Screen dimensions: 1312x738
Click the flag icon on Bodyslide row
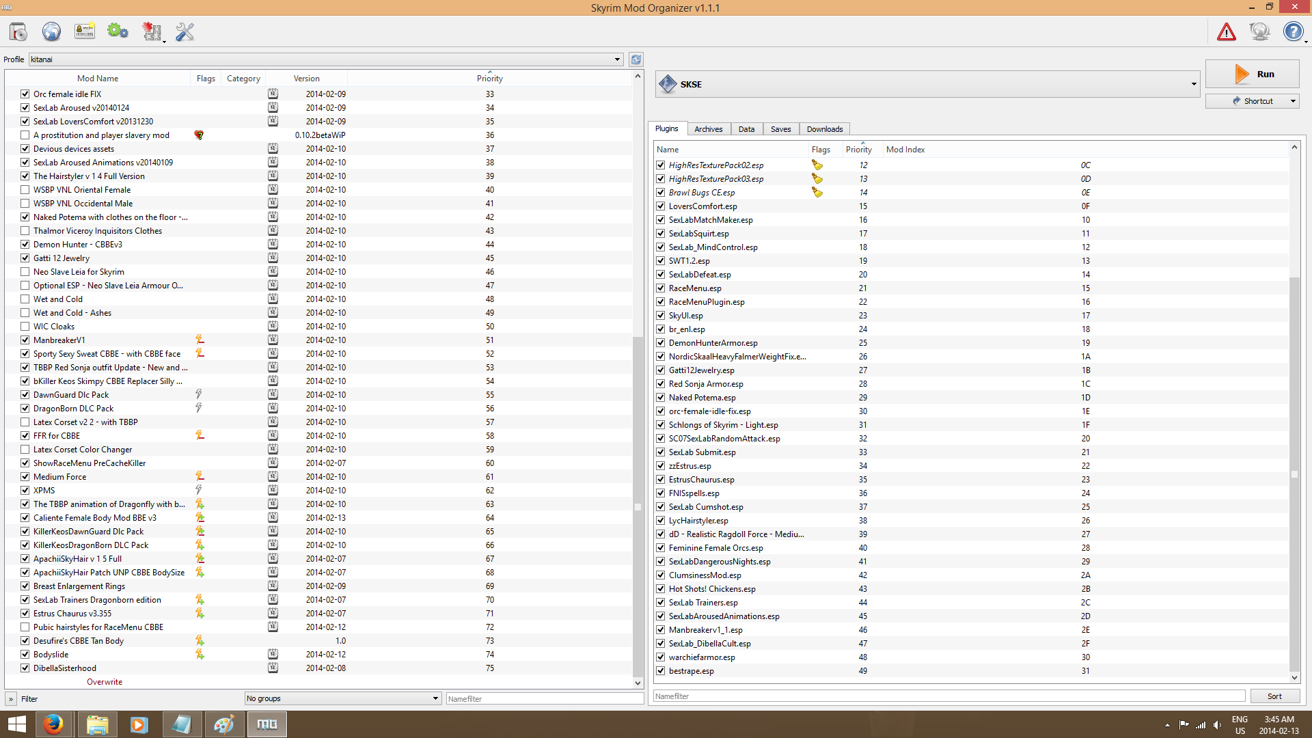pyautogui.click(x=200, y=654)
